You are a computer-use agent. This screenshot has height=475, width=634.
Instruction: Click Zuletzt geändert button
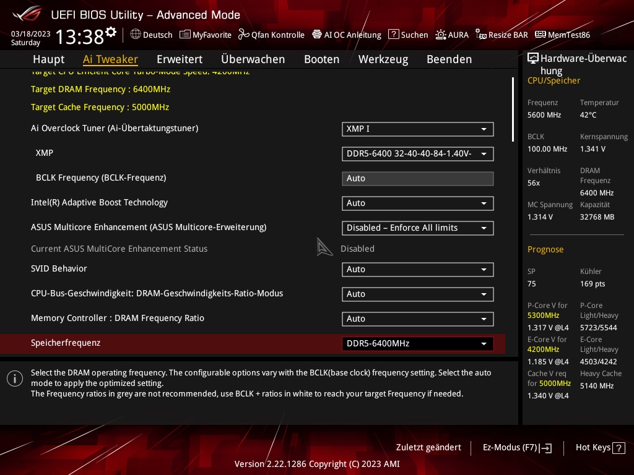(x=428, y=448)
